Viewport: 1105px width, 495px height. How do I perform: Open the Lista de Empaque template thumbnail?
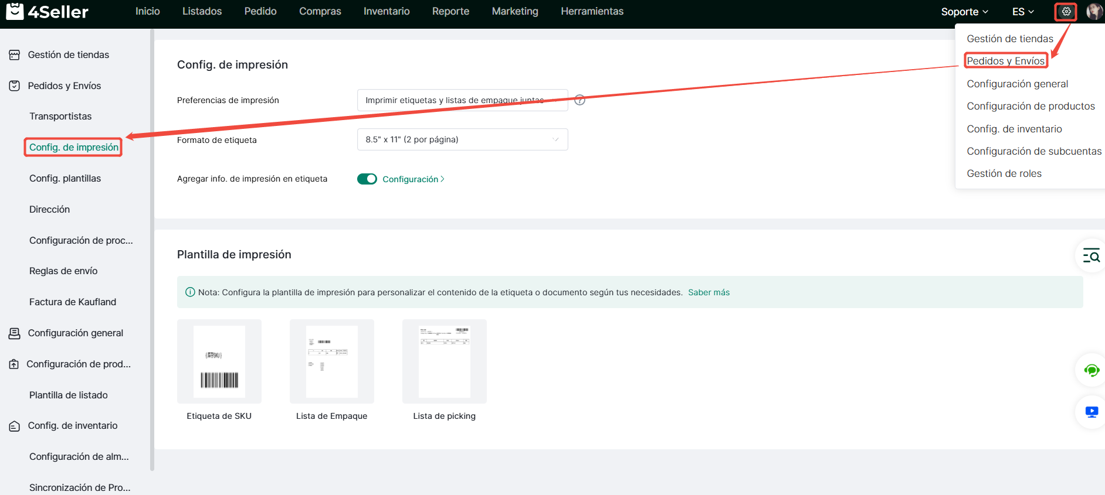tap(332, 361)
